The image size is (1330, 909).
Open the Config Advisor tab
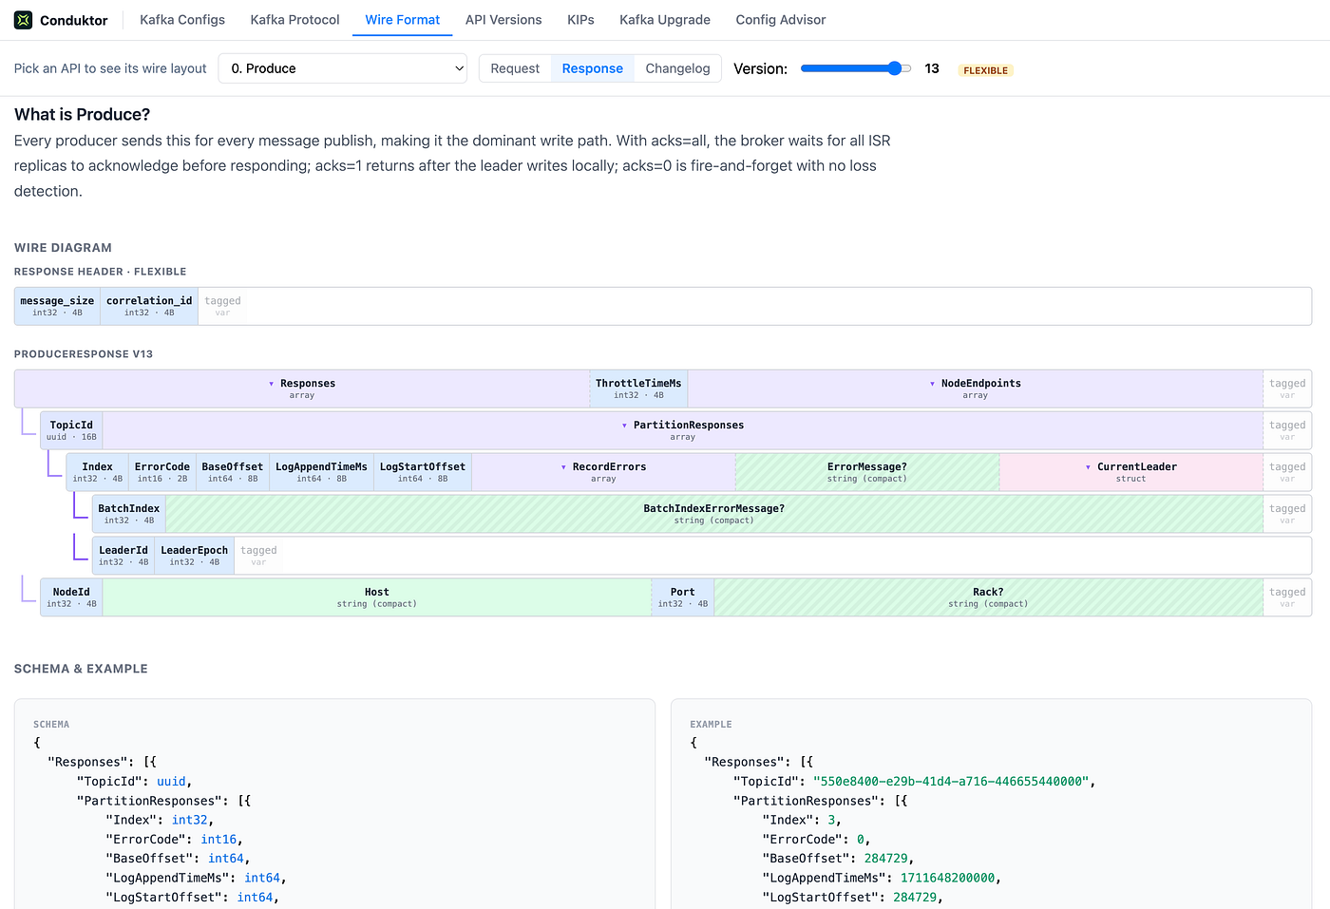[781, 20]
